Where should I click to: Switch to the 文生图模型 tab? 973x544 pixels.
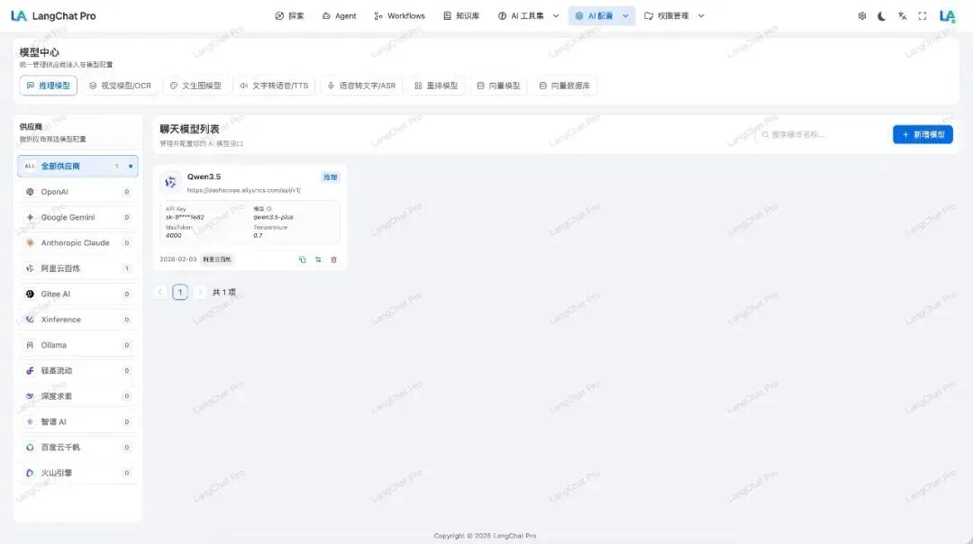pyautogui.click(x=196, y=86)
